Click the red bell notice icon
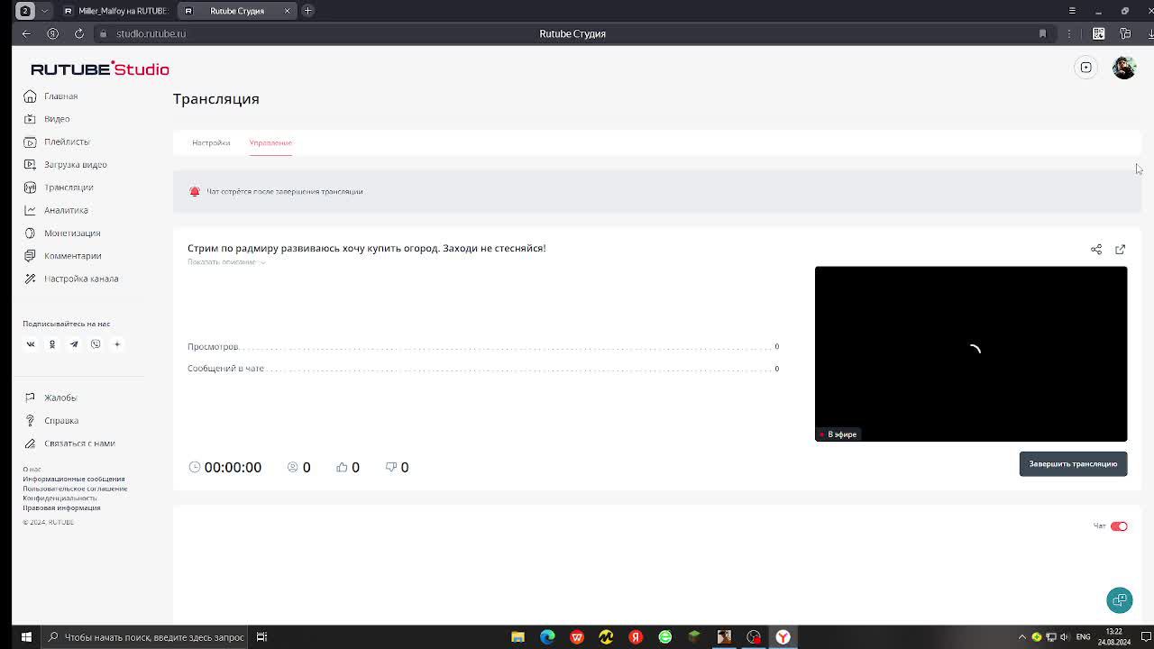 pos(195,192)
